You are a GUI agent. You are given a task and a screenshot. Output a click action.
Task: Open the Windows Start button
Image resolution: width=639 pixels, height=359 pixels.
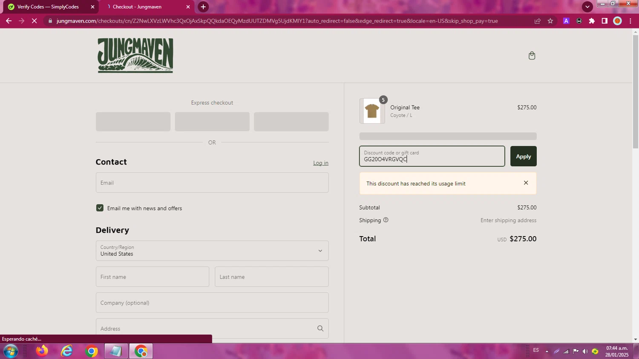[x=10, y=351]
